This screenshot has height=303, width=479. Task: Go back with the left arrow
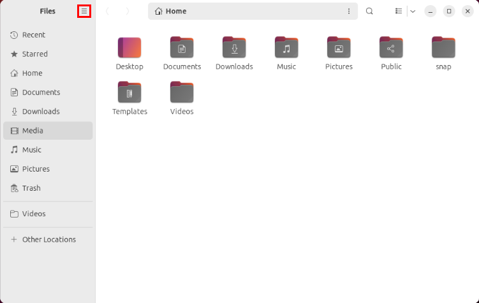pos(107,11)
